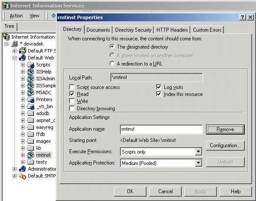
Task: Click the IISAdmin application icon
Action: click(31, 79)
